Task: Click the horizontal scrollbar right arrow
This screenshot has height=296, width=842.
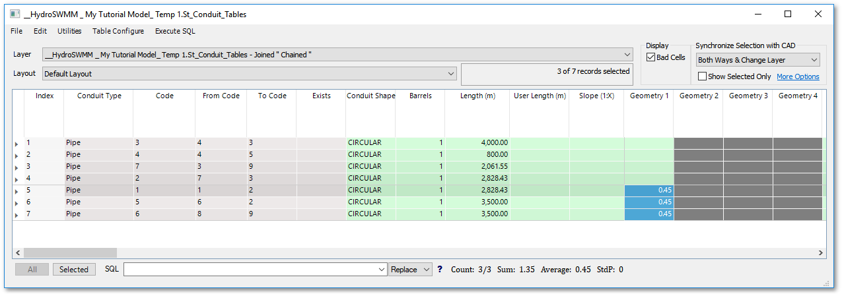Action: 821,252
